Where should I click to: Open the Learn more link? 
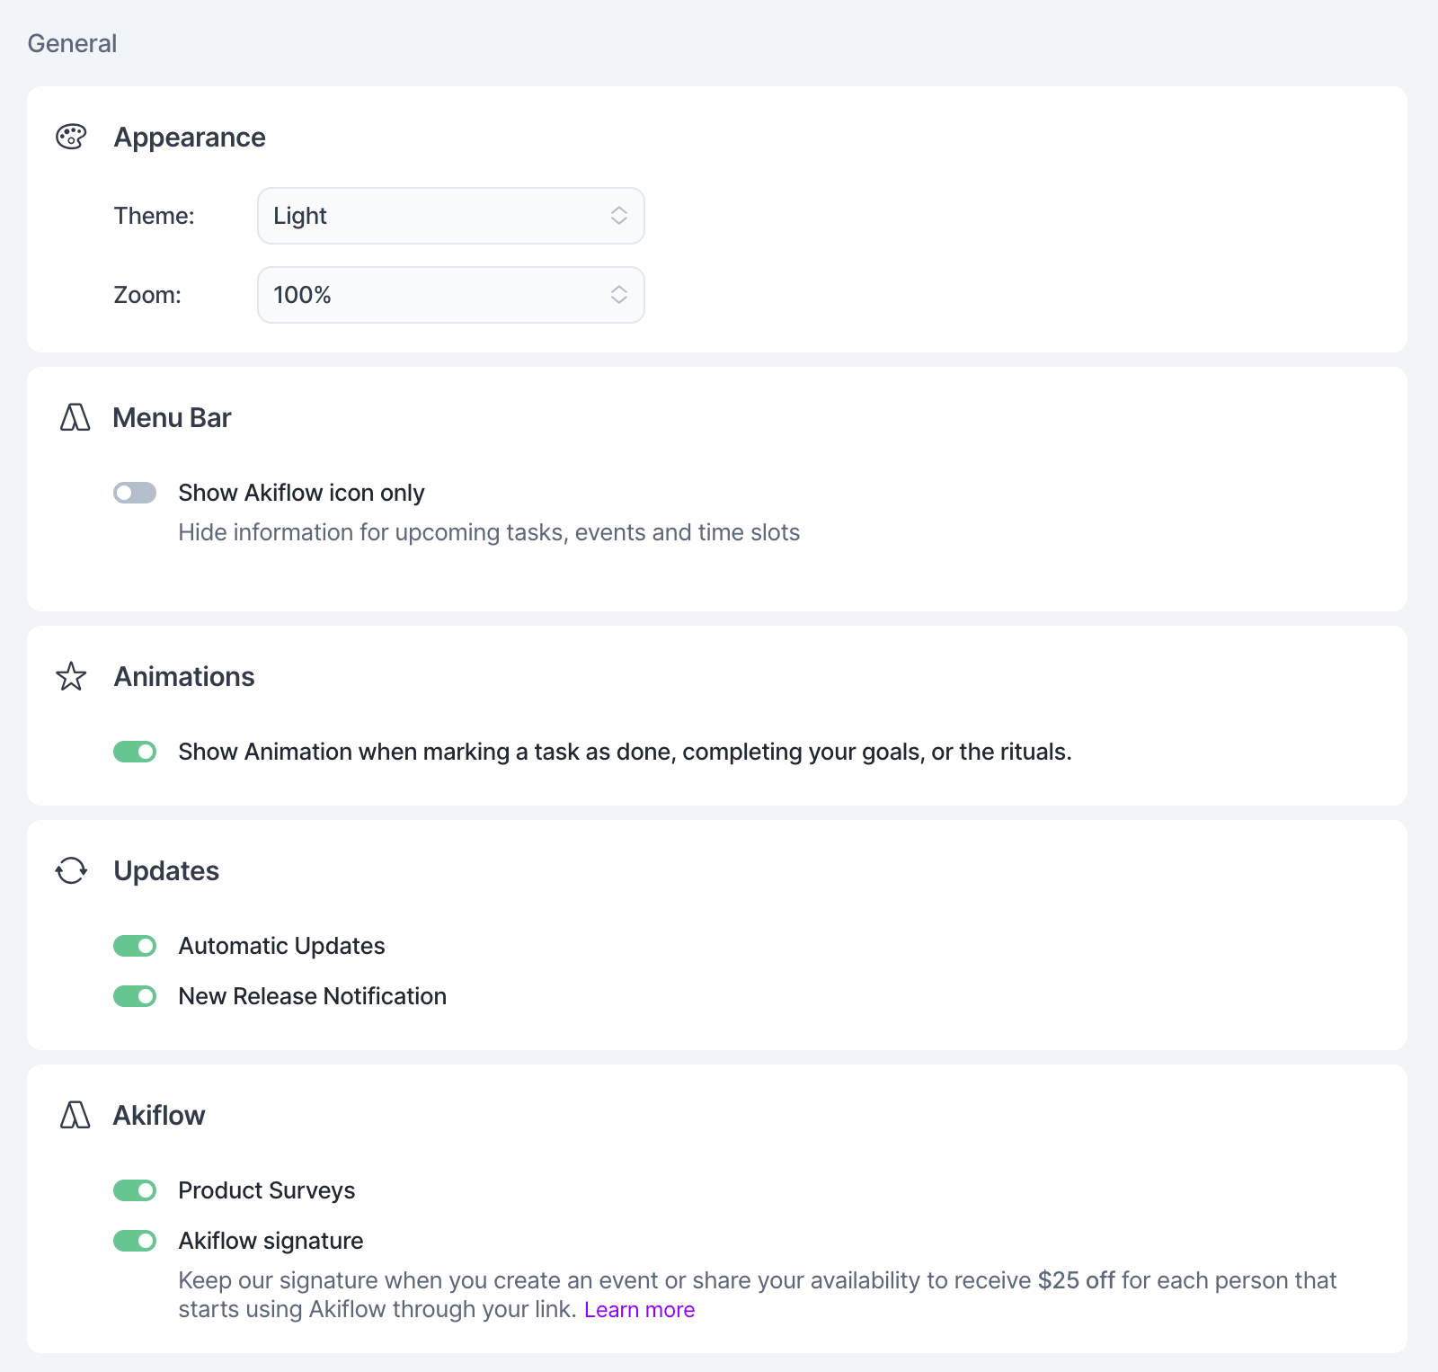[x=639, y=1309]
